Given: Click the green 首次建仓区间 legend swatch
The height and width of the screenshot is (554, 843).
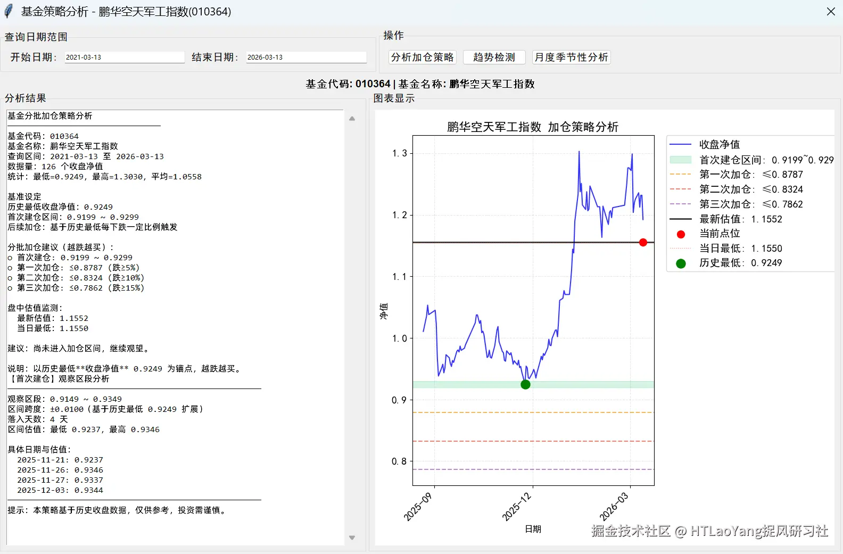Looking at the screenshot, I should tap(681, 160).
